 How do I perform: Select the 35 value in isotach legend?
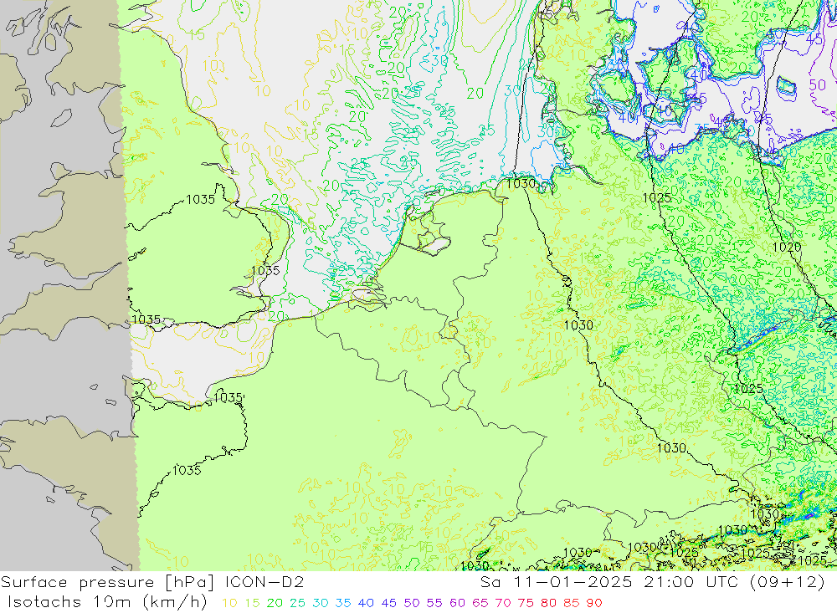coord(343,604)
